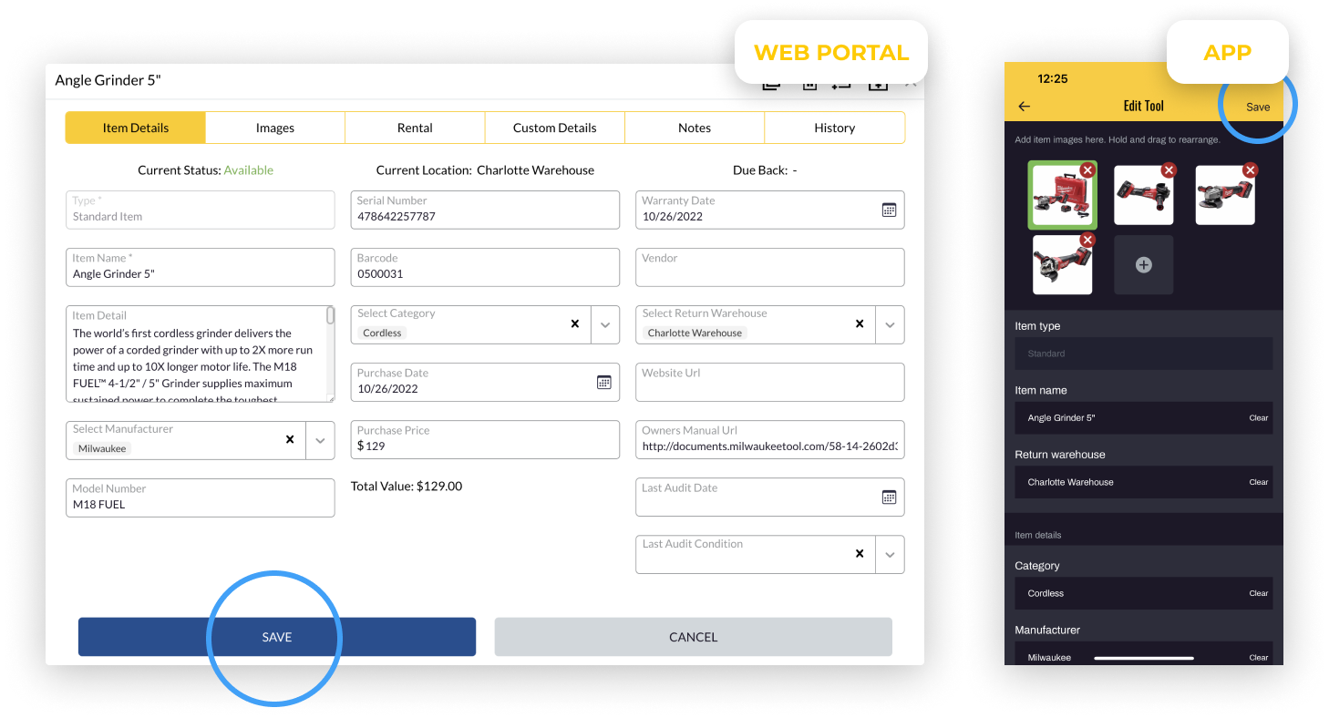Screen dimensions: 1329x718
Task: Click the blue SAVE button
Action: point(277,637)
